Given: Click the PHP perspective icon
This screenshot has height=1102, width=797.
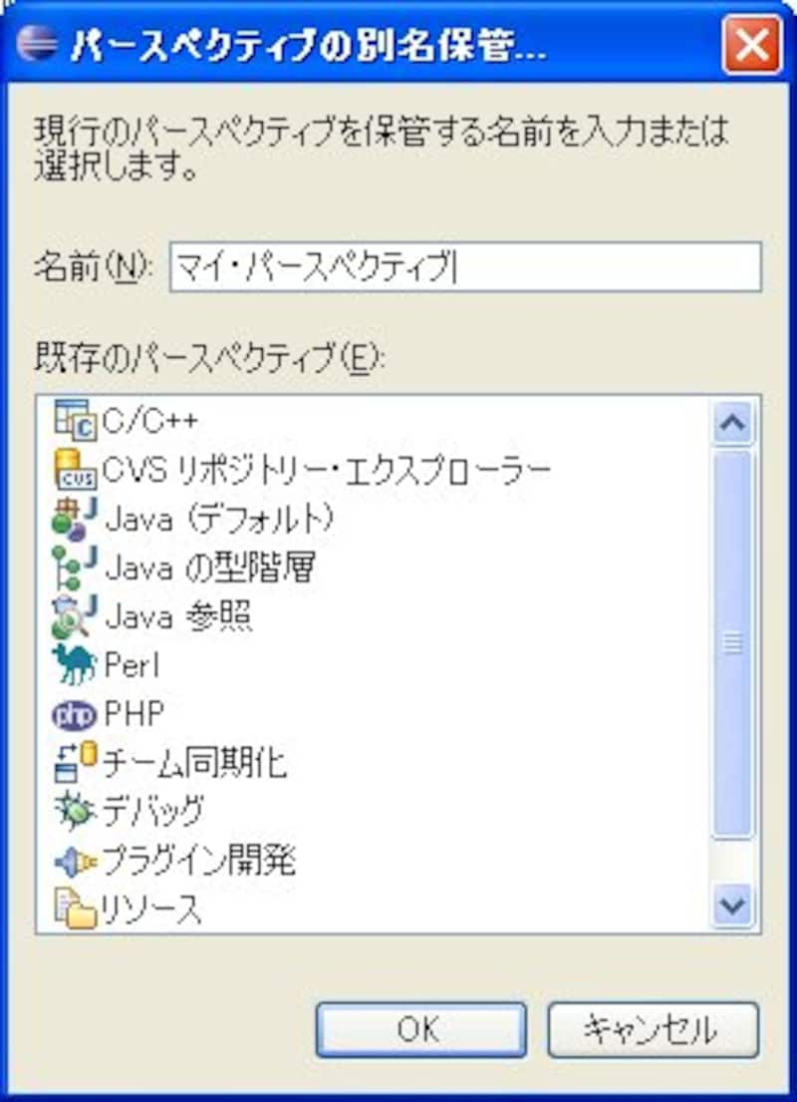Looking at the screenshot, I should (x=75, y=714).
